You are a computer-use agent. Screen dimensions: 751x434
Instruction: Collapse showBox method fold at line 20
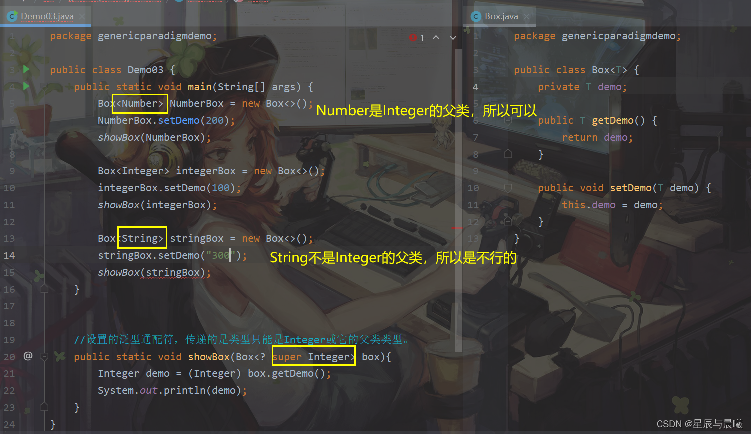point(44,356)
